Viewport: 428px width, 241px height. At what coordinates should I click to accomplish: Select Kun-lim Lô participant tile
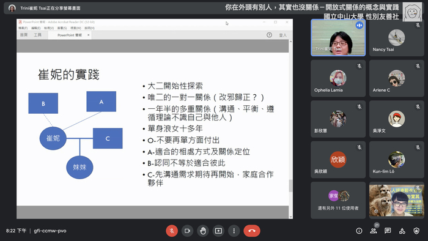coord(397,160)
